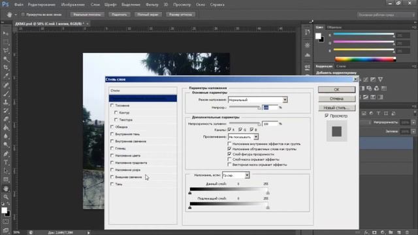Image resolution: width=418 pixels, height=235 pixels.
Task: Open the Color panel options menu
Action: 414,27
